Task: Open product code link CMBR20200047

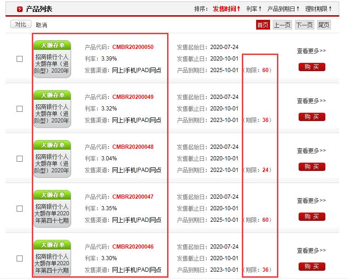Action: tap(133, 197)
